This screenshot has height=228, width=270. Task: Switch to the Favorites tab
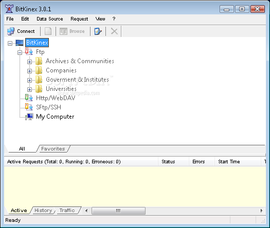53,149
